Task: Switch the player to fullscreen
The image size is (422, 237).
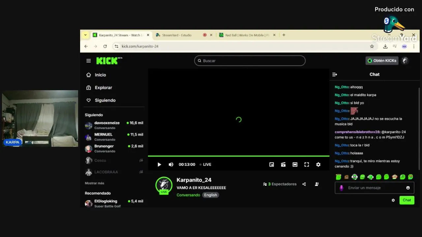Action: (307, 165)
